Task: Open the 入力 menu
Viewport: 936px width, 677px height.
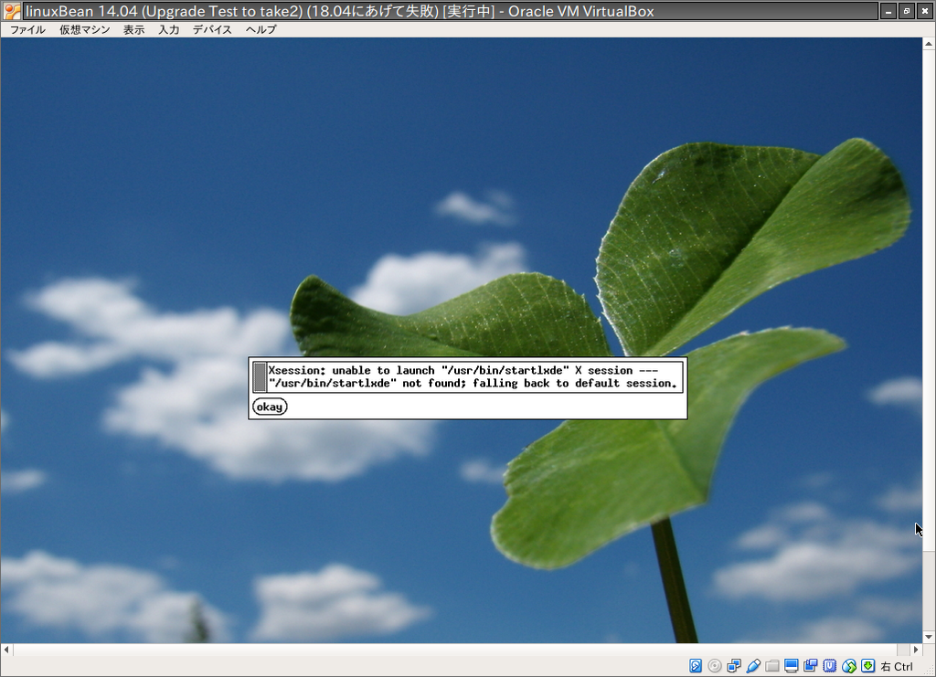Action: 168,29
